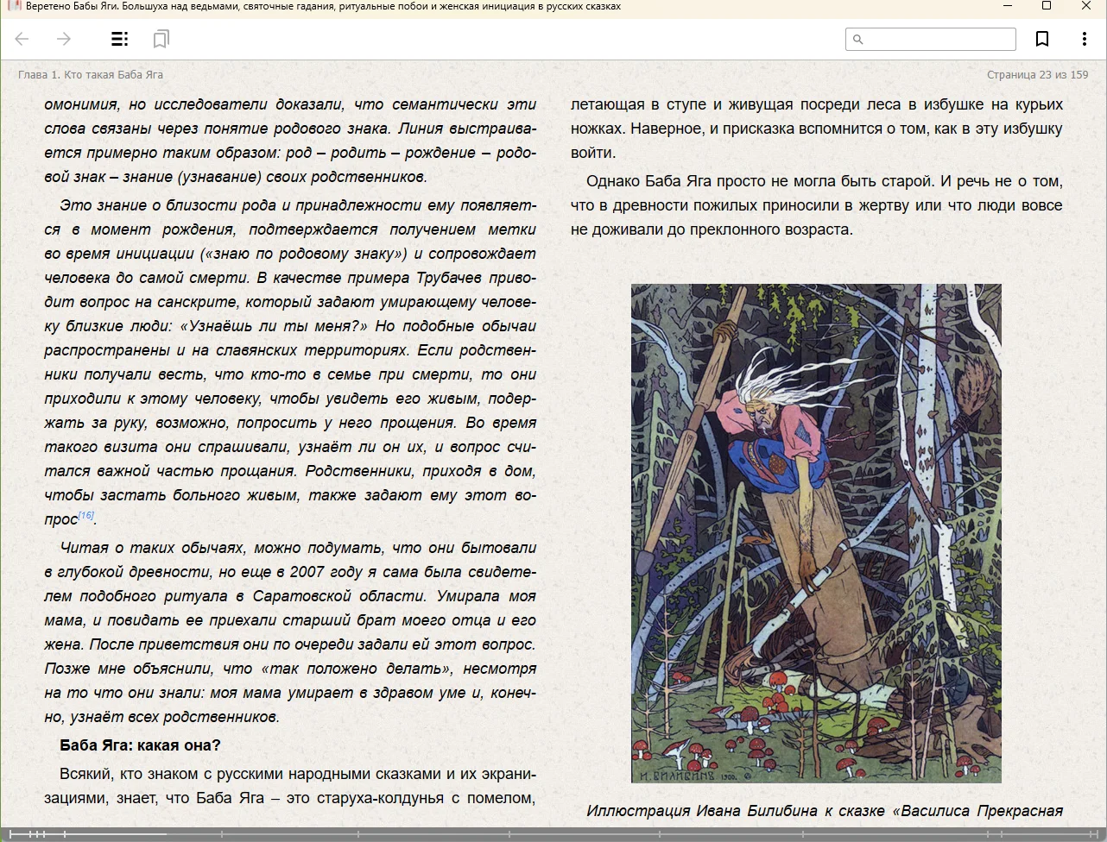This screenshot has height=842, width=1107.
Task: Click the book app icon in title bar
Action: [13, 6]
